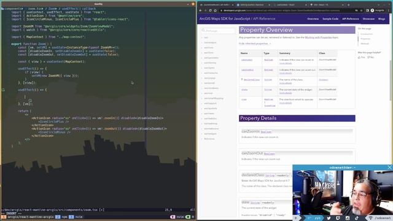Close the webcam overlay window

click(x=389, y=168)
